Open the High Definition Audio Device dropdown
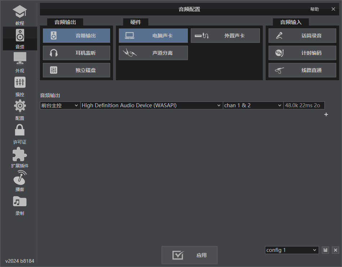This screenshot has width=342, height=267. pyautogui.click(x=151, y=105)
